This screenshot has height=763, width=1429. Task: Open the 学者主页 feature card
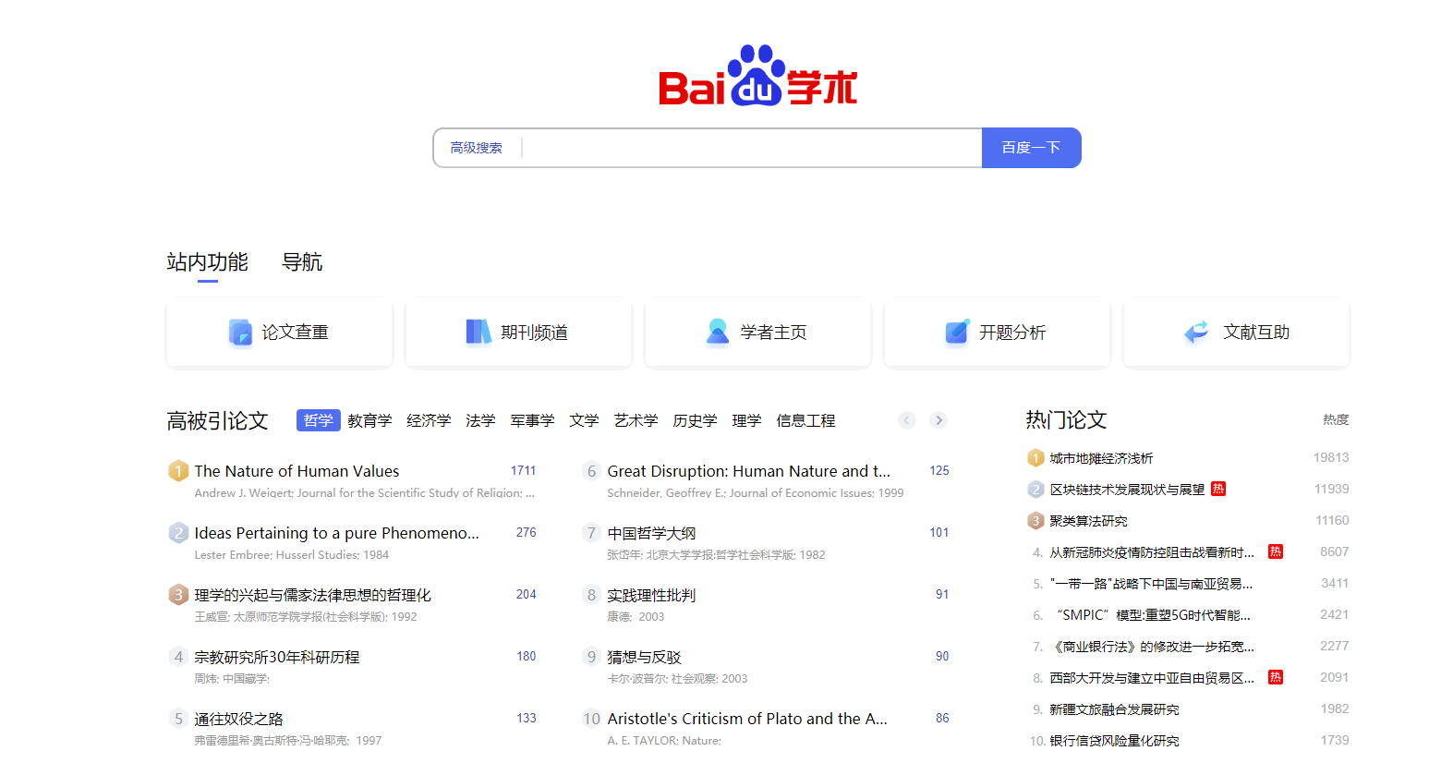[757, 333]
